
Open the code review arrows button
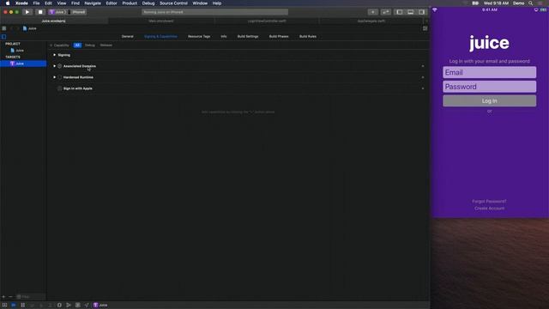pos(386,12)
